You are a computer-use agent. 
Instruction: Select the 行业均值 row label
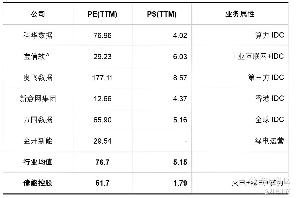click(38, 162)
